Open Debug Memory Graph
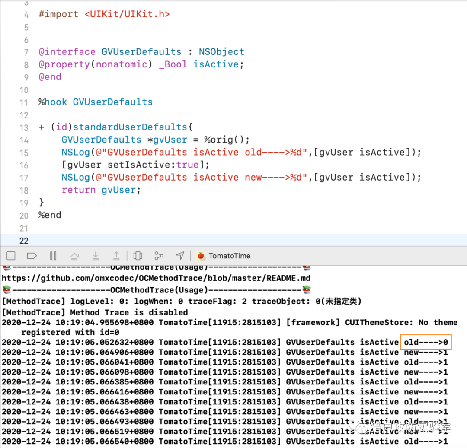Viewport: 467px width, 448px height. [159, 256]
